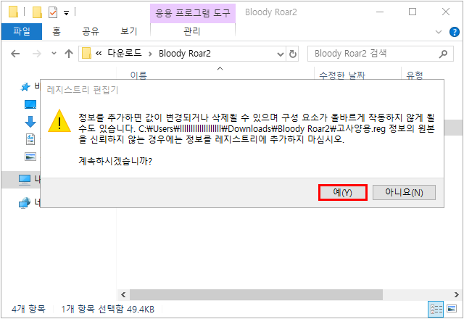The height and width of the screenshot is (319, 464).
Task: Click the horizontal scrollbar left arrow
Action: pos(123,295)
